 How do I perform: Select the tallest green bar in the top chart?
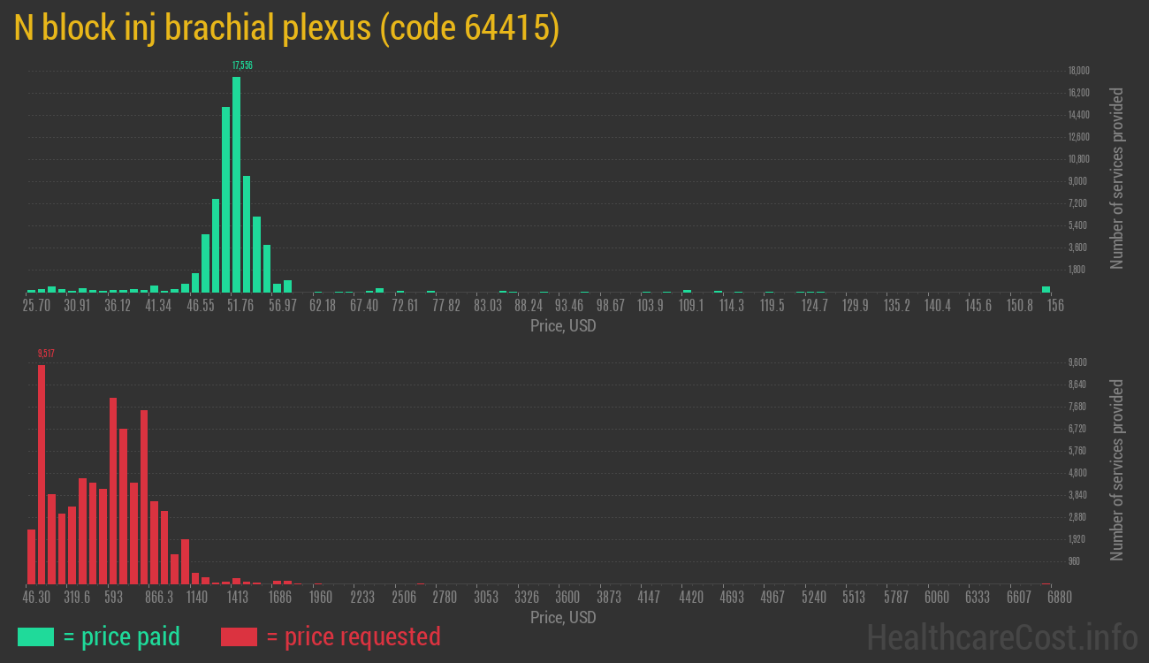(x=236, y=184)
